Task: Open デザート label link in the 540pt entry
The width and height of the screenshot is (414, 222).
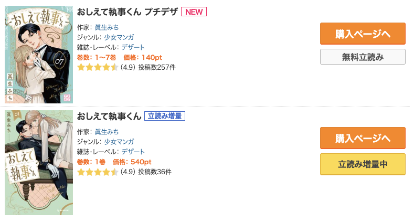Action: (133, 151)
